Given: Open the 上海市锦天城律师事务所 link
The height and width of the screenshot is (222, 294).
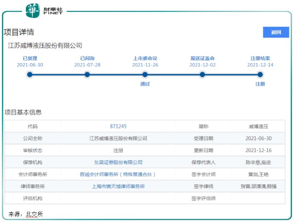Looking at the screenshot, I should point(118,186).
